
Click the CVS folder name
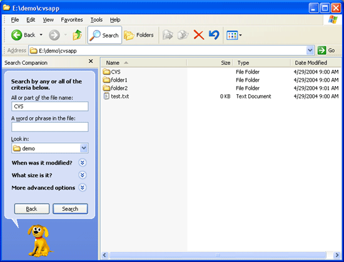point(116,72)
